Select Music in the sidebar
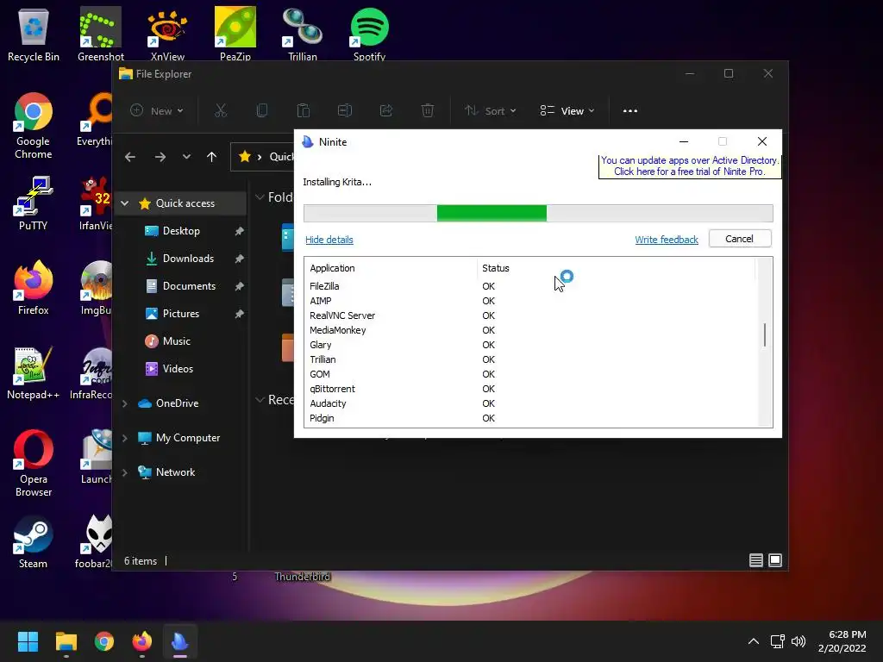The image size is (883, 662). [180, 341]
